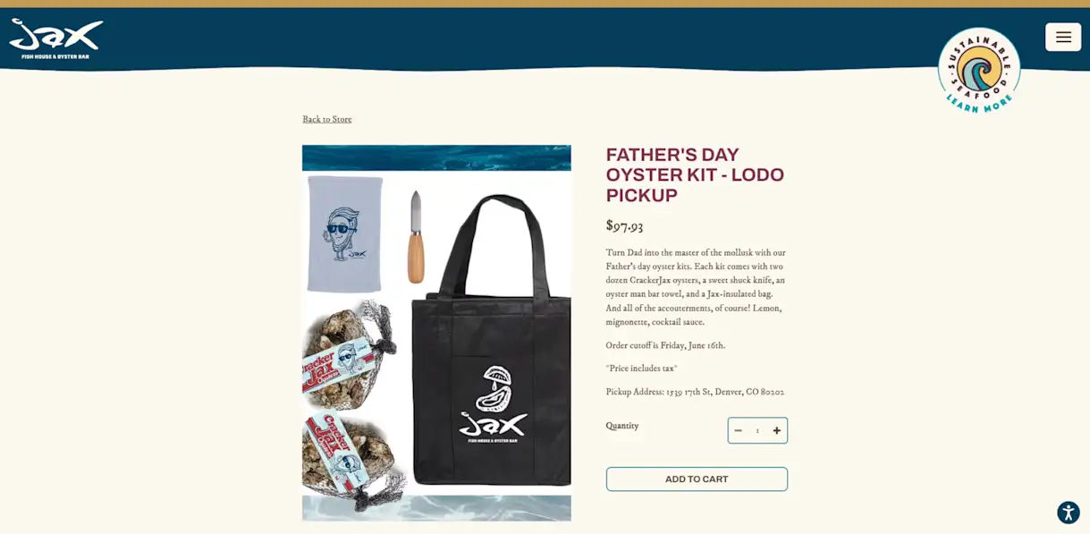Go back via Back to Store link

pyautogui.click(x=327, y=119)
